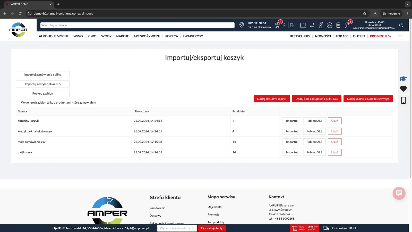Delete the 'mój koszyk' row

click(334, 152)
